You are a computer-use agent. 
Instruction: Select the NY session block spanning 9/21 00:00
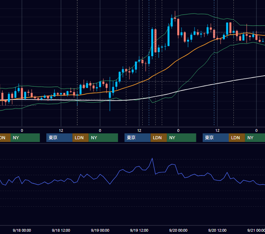(255, 138)
